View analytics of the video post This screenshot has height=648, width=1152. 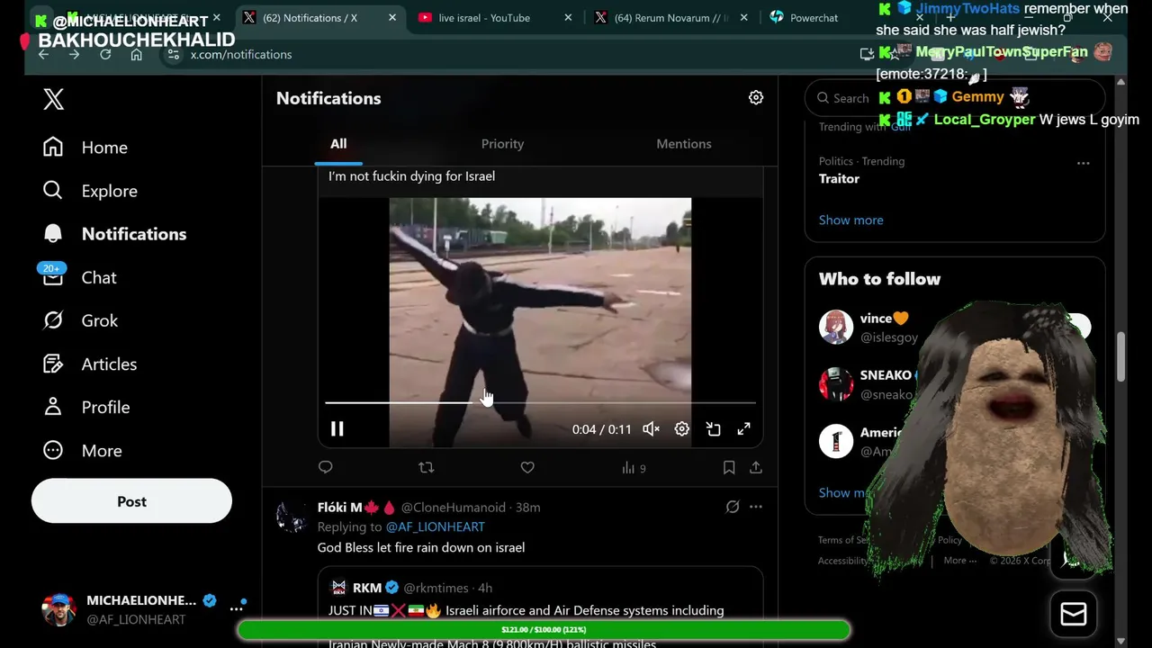point(634,468)
